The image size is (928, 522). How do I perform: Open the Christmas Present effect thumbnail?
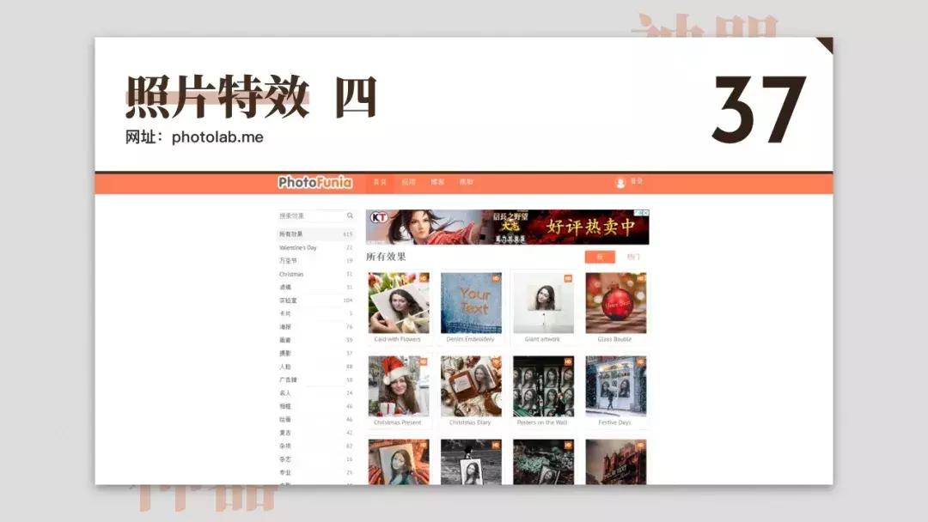[399, 386]
